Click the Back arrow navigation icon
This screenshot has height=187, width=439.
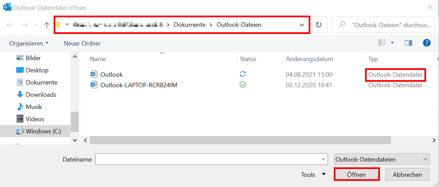click(x=10, y=25)
